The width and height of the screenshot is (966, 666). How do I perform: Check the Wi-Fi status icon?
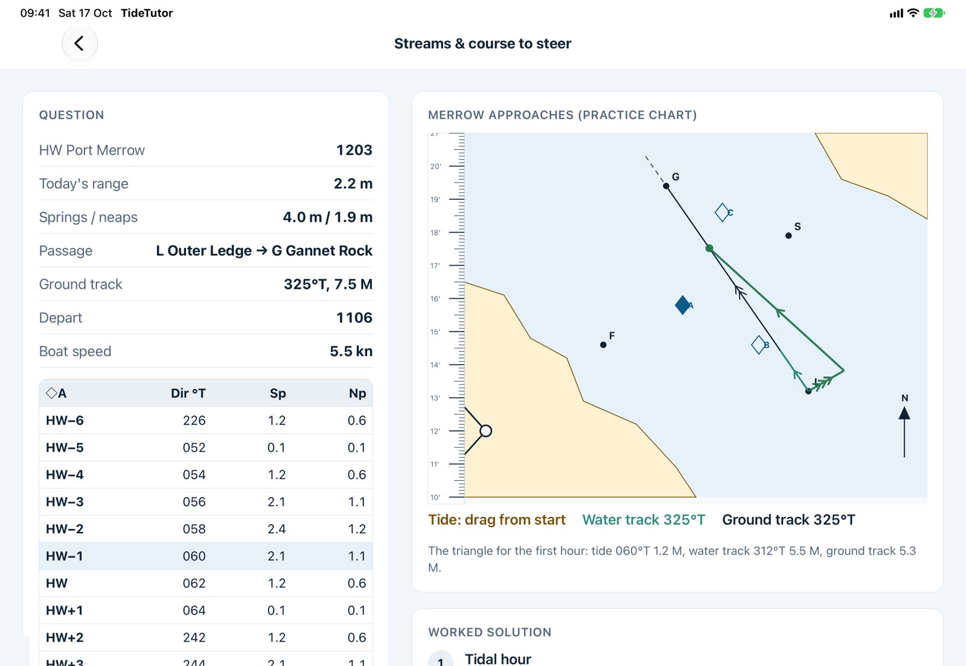[x=913, y=13]
